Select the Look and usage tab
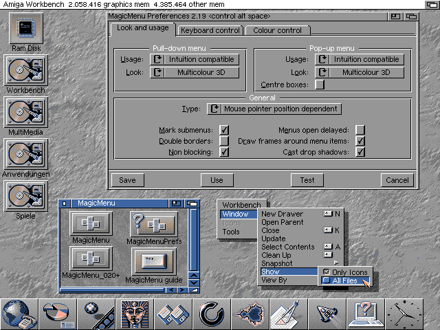 click(143, 27)
